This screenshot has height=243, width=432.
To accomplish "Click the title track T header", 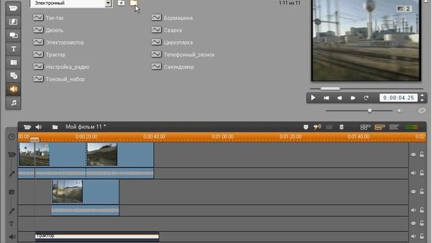I will 11,223.
